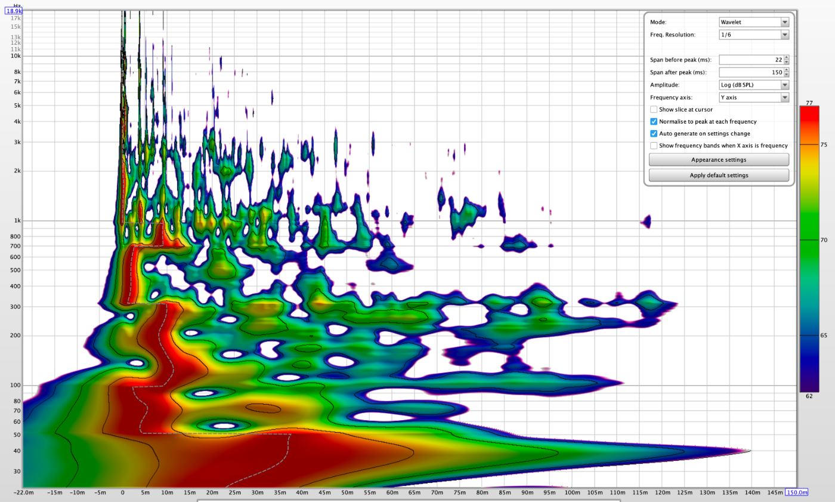Open Appearance settings

click(718, 160)
